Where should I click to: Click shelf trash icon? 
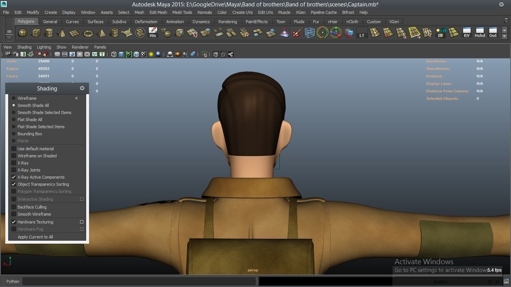(507, 21)
